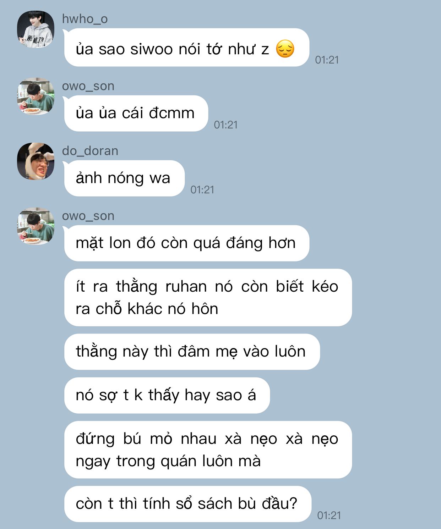This screenshot has width=441, height=529.
Task: Open hwho_o profile avatar
Action: click(x=36, y=29)
